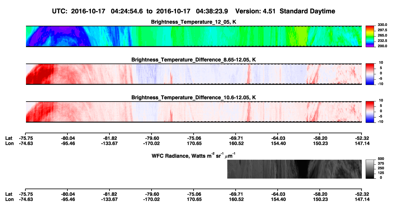Click longitude -170.02 on the upper axis

(x=151, y=143)
